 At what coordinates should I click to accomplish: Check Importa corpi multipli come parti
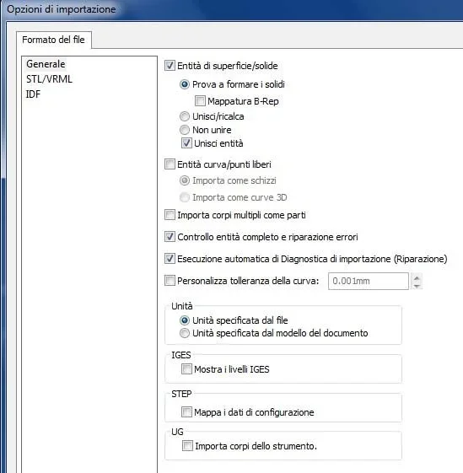170,215
